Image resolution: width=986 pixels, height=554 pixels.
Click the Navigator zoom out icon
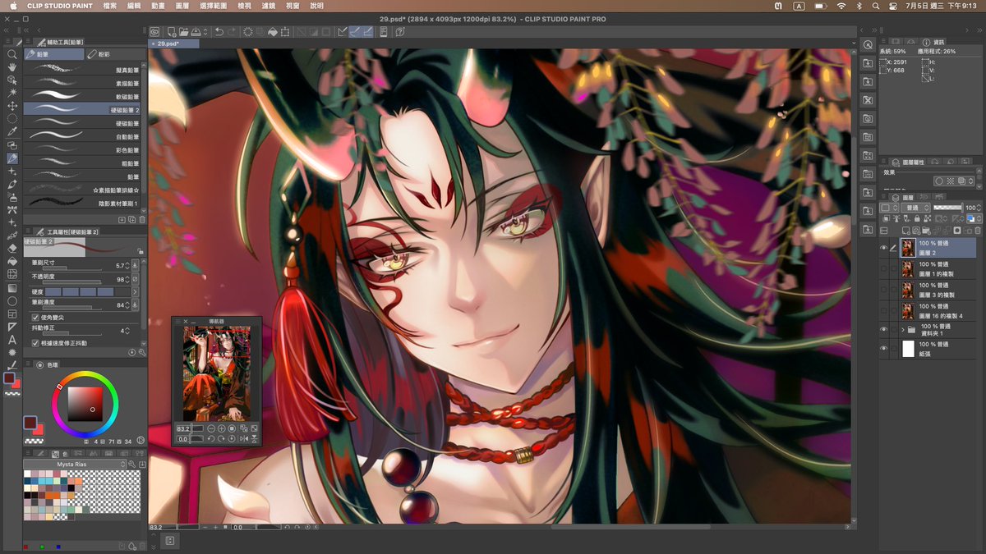coord(211,428)
